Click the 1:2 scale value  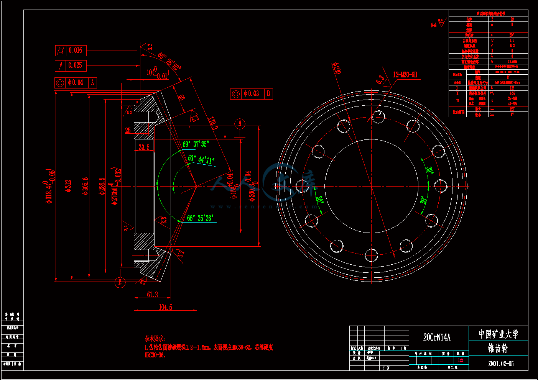[461, 360]
